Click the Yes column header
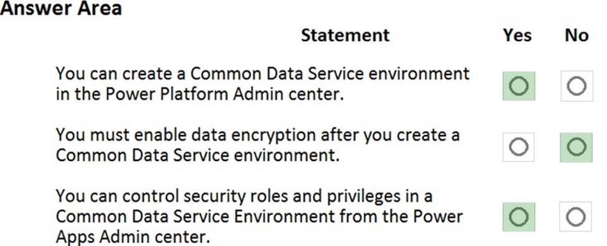Screen dimensions: 607x246 point(517,35)
